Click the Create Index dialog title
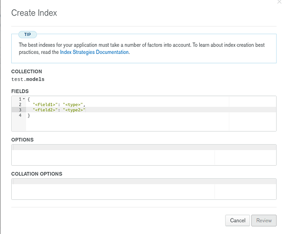This screenshot has width=286, height=234. click(x=34, y=13)
